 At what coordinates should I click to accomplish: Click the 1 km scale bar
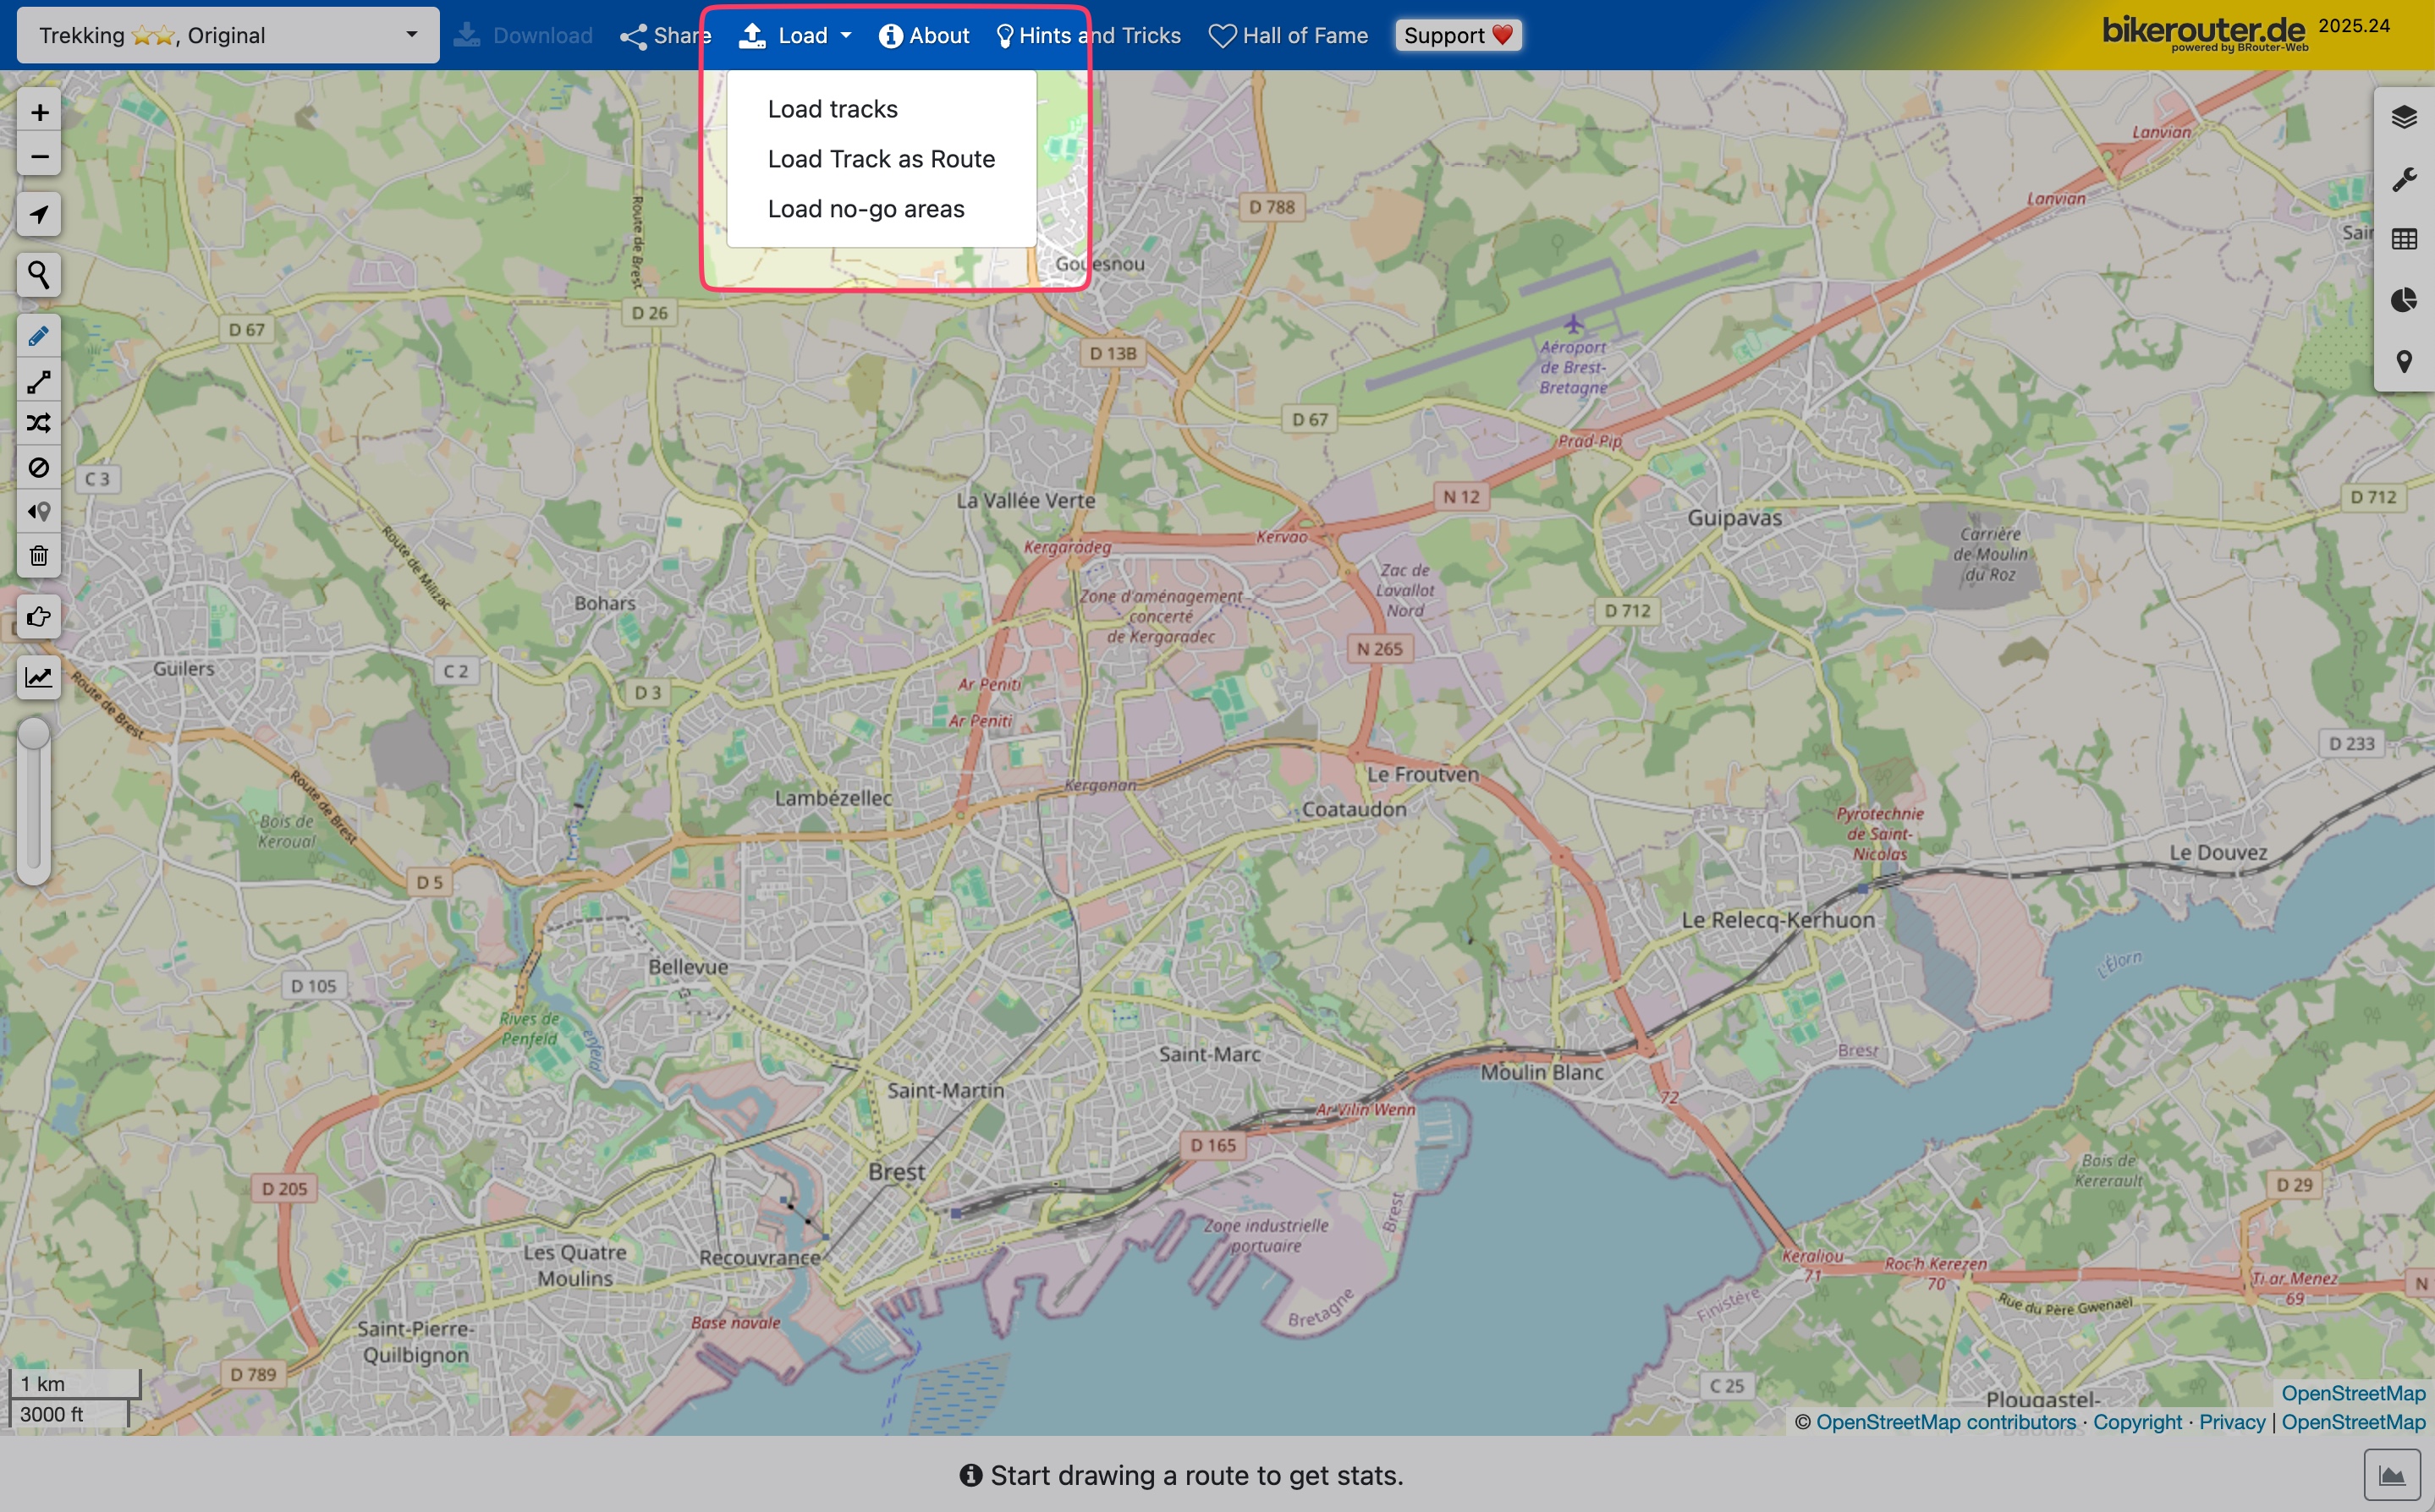[75, 1383]
